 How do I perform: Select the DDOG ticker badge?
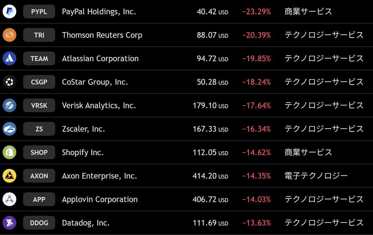click(x=39, y=223)
